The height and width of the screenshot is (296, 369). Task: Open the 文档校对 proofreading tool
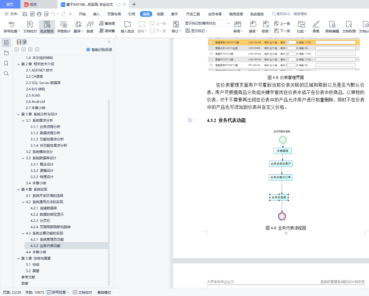pyautogui.click(x=30, y=27)
